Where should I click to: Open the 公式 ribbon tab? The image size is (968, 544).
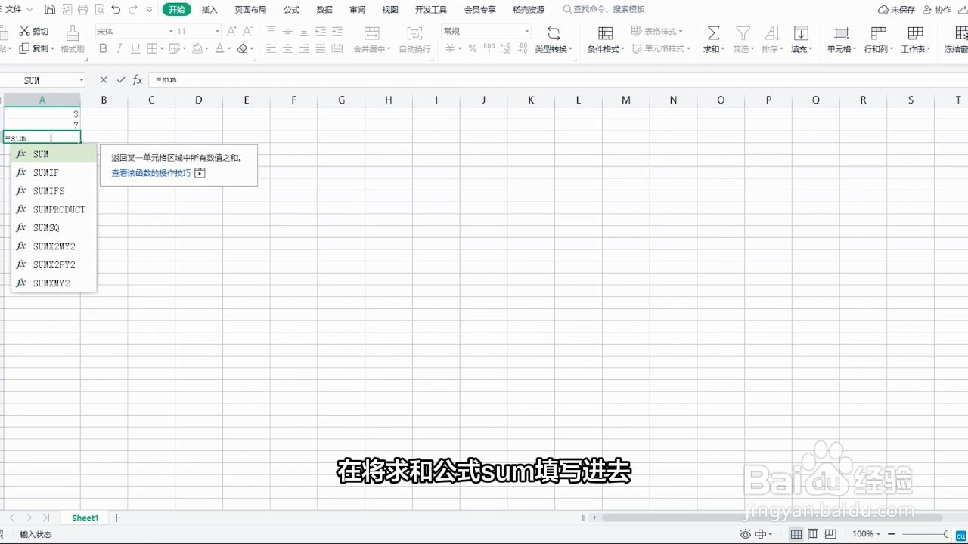pos(290,10)
